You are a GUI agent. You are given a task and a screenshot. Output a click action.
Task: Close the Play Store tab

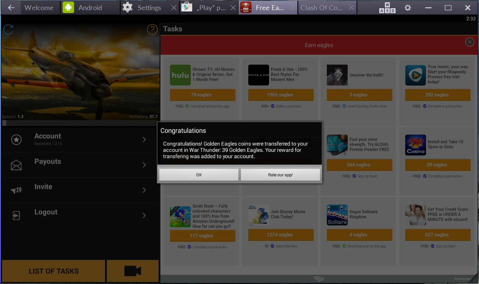pyautogui.click(x=233, y=8)
